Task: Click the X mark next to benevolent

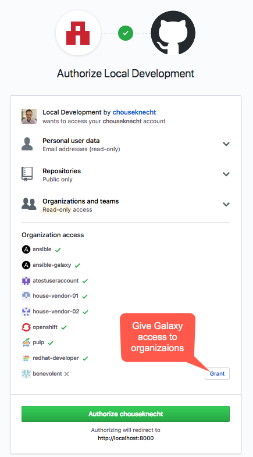Action: pyautogui.click(x=66, y=374)
